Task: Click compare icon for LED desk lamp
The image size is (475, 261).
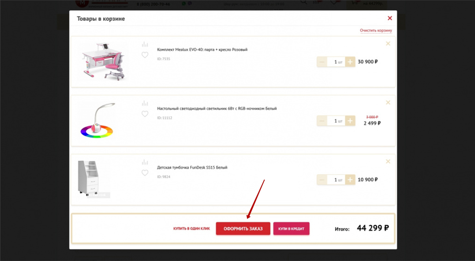Action: coord(145,104)
